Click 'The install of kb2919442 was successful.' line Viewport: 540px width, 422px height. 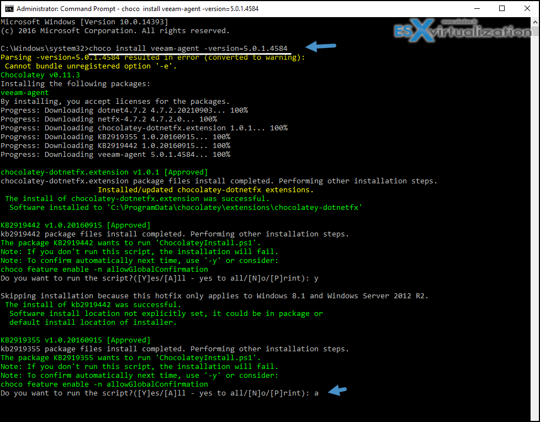[93, 305]
